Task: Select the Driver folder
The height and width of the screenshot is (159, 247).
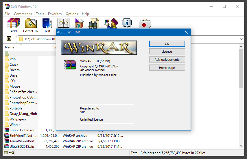Action: tap(14, 75)
